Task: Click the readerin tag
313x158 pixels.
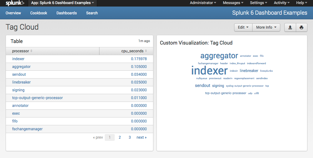Action: (x=228, y=79)
